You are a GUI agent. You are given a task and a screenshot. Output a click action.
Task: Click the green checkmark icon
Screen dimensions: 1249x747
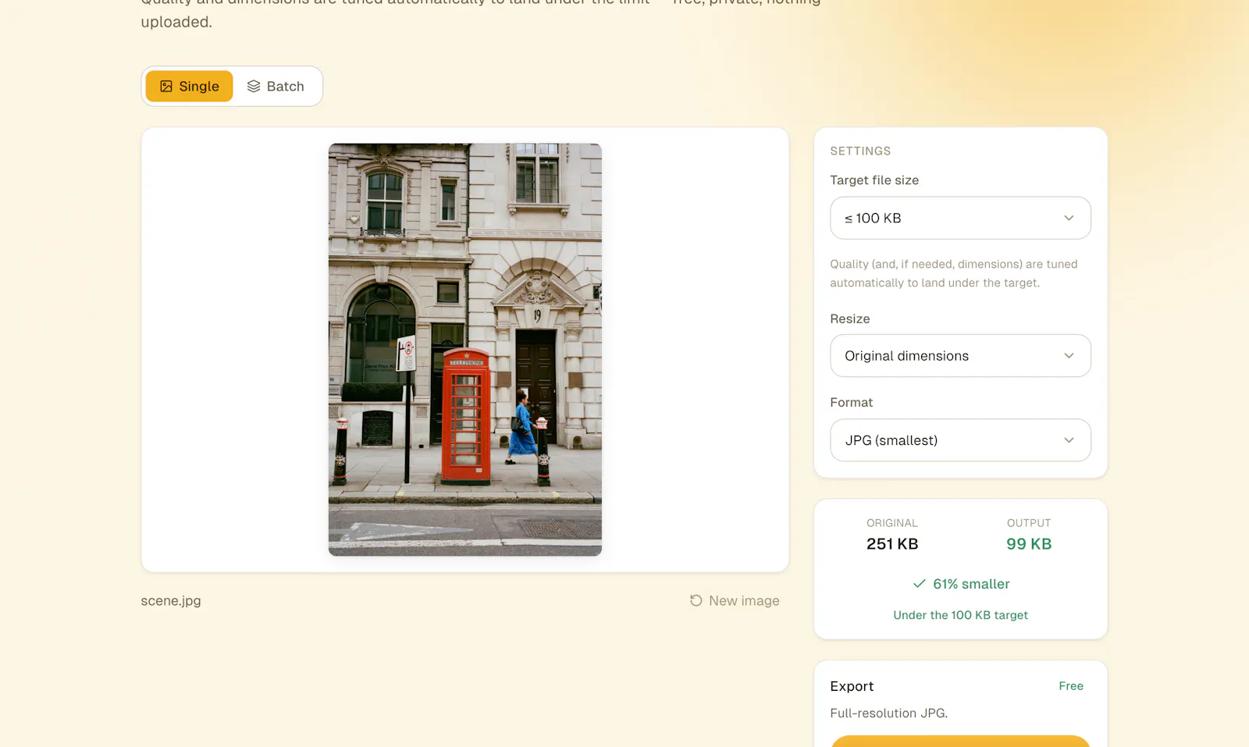pyautogui.click(x=920, y=584)
